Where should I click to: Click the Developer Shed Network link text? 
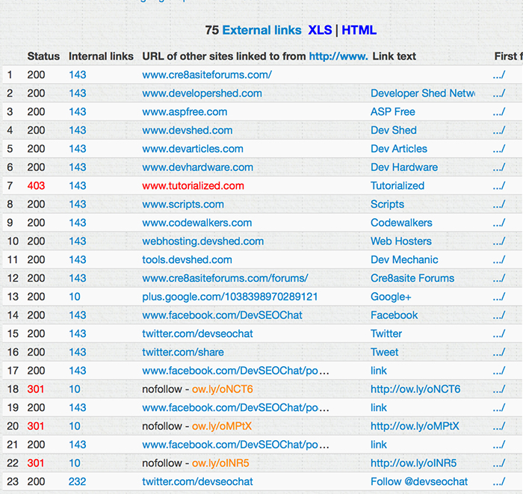click(x=423, y=93)
